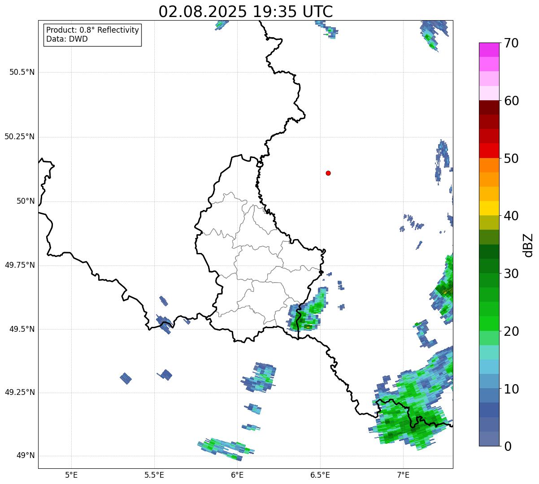Click the colorbar tick label 10
Viewport: 539px width, 484px height.
point(512,389)
